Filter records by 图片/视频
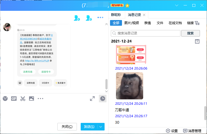 (132, 23)
